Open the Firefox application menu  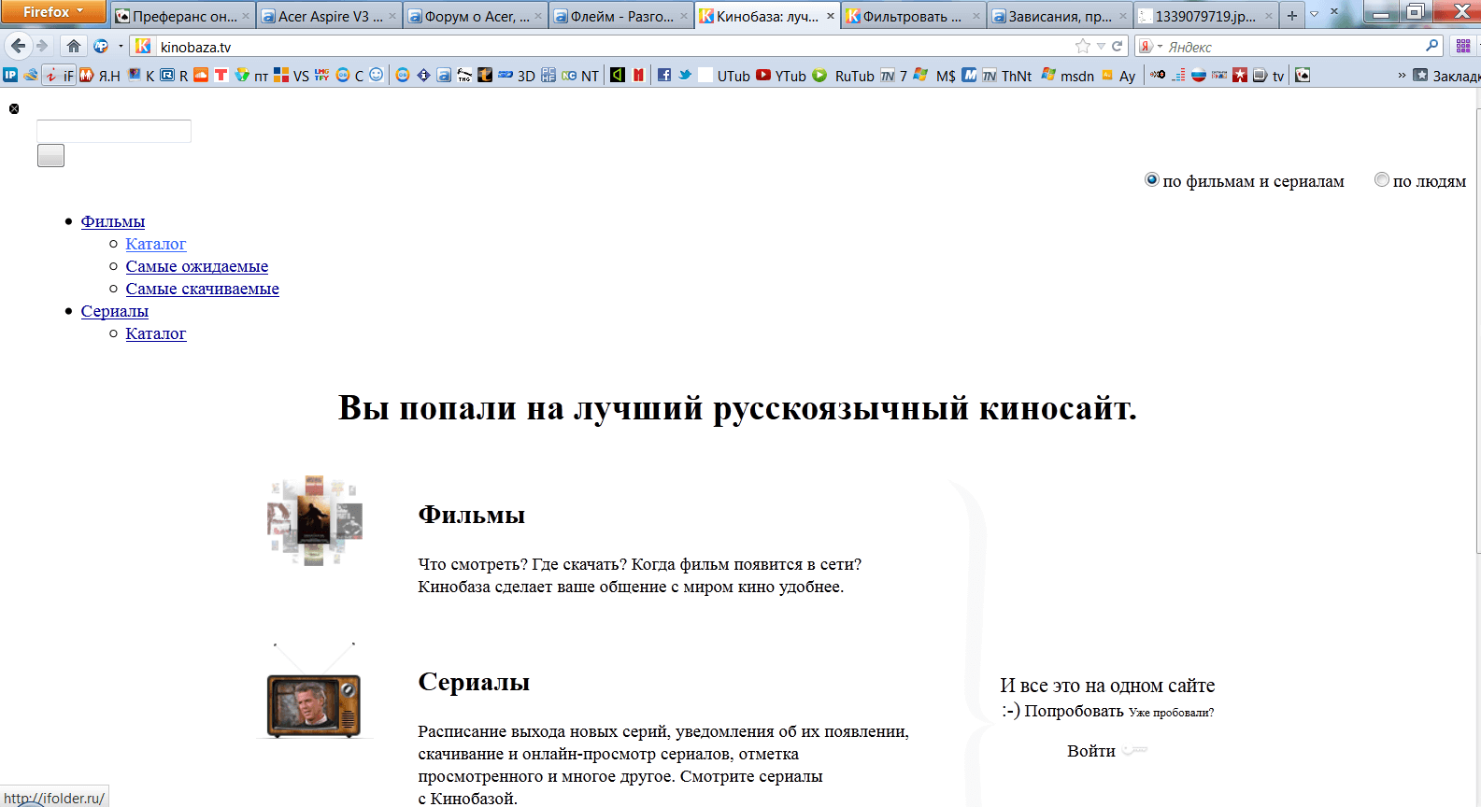coord(53,12)
